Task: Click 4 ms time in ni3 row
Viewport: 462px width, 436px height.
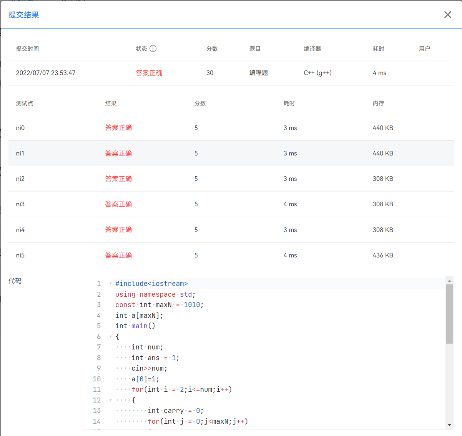Action: point(290,204)
